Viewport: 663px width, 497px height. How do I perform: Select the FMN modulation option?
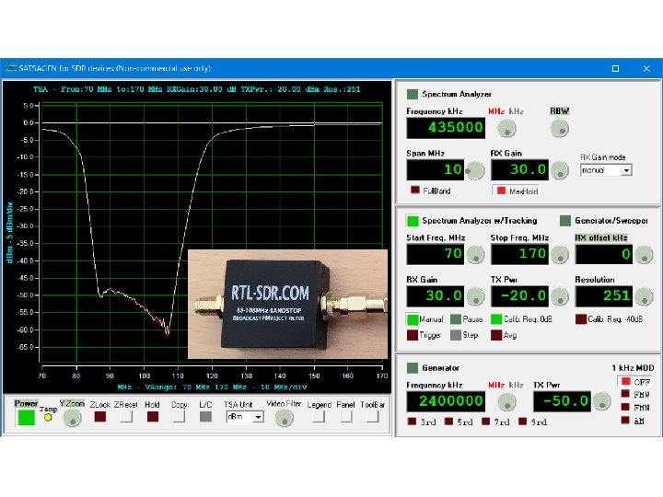(626, 407)
